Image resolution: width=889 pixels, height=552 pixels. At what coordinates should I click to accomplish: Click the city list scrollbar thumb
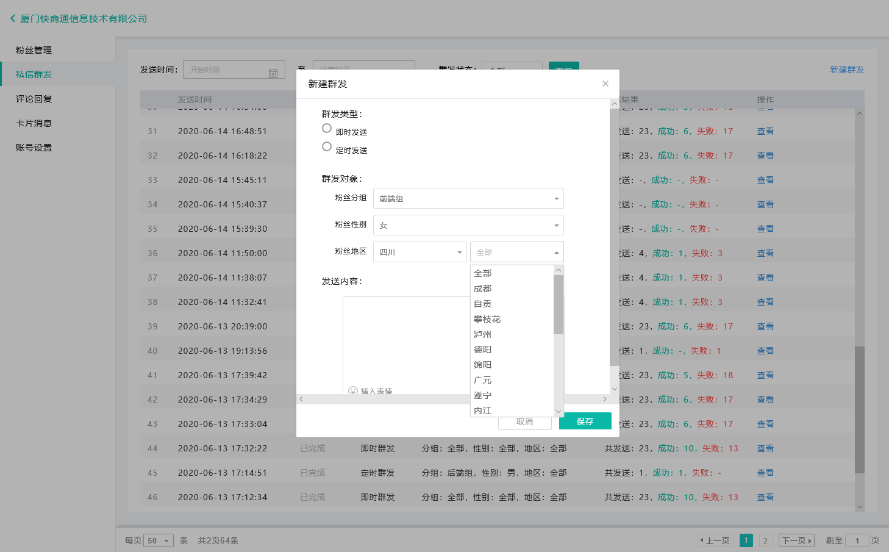pos(558,304)
